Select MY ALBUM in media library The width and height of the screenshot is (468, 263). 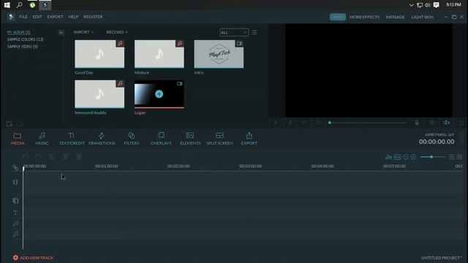pos(18,32)
